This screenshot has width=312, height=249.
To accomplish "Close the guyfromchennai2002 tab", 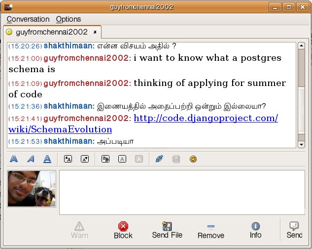I will [x=95, y=32].
